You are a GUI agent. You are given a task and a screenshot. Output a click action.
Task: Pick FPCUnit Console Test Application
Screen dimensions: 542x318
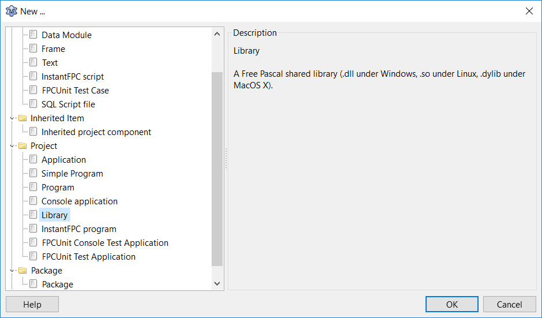105,243
